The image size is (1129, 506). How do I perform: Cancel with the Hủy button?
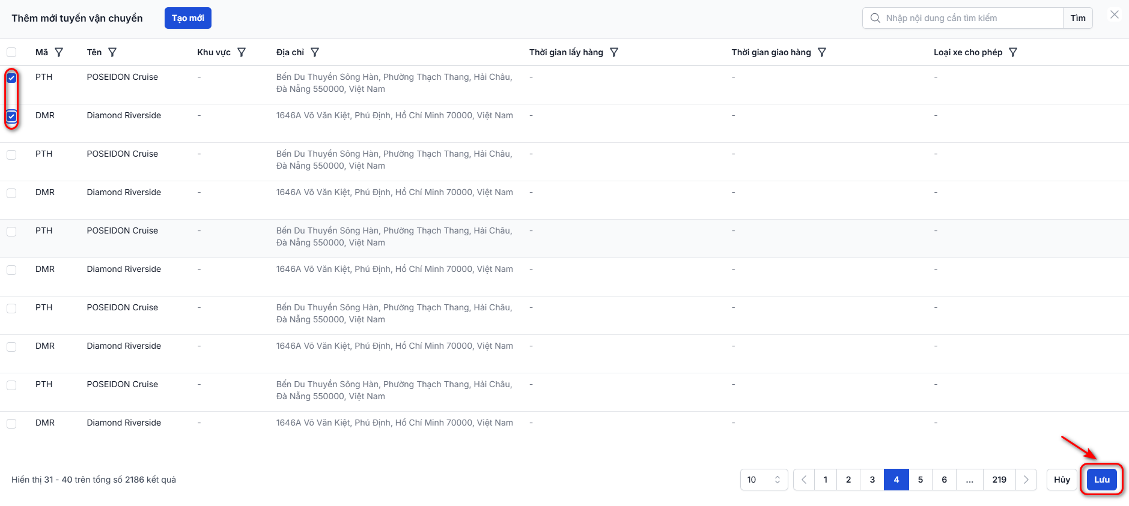pyautogui.click(x=1062, y=480)
